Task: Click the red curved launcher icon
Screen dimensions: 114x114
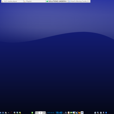Action: pos(11,113)
